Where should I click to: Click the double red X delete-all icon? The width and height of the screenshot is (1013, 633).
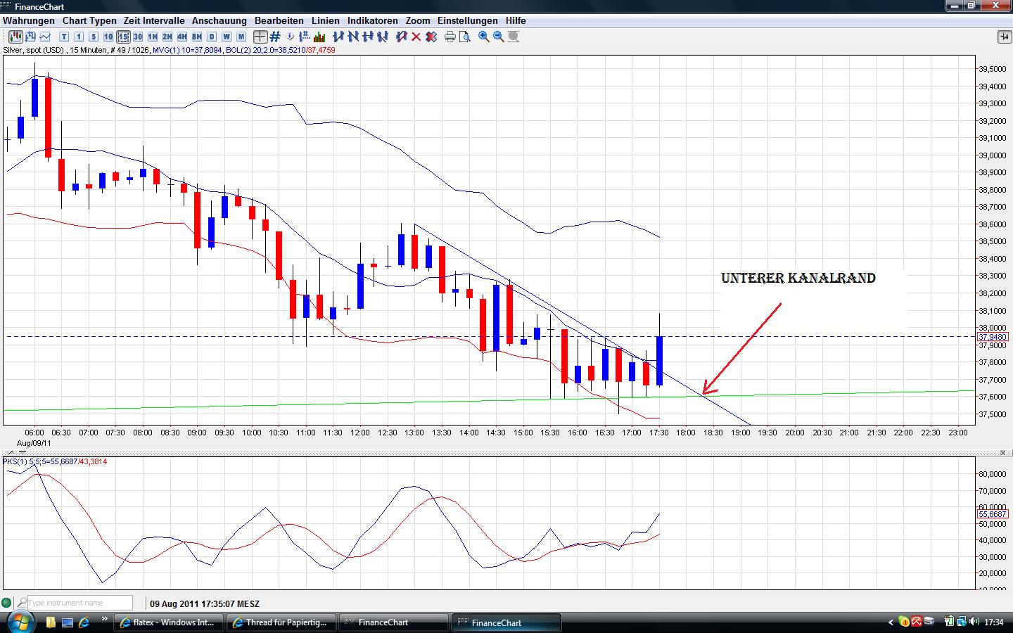tap(431, 37)
